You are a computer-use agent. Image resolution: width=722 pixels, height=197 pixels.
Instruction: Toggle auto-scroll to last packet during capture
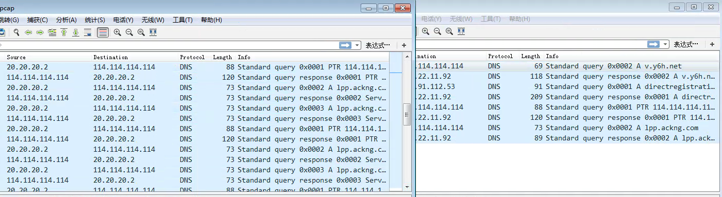[88, 32]
